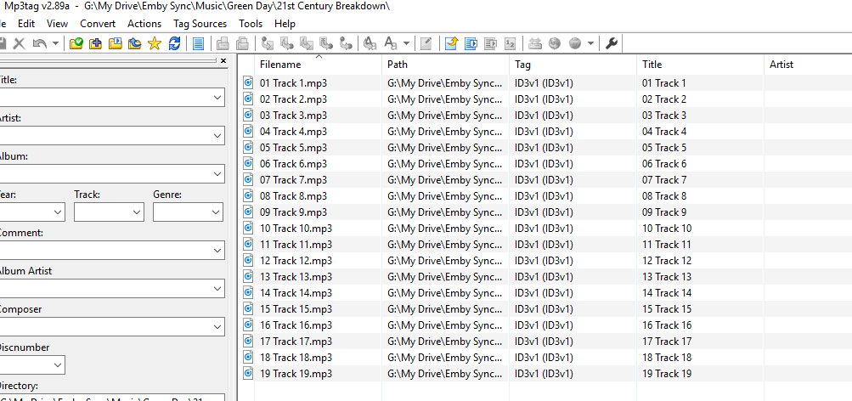The image size is (852, 401).
Task: Sort by the Filename column header
Action: [318, 65]
